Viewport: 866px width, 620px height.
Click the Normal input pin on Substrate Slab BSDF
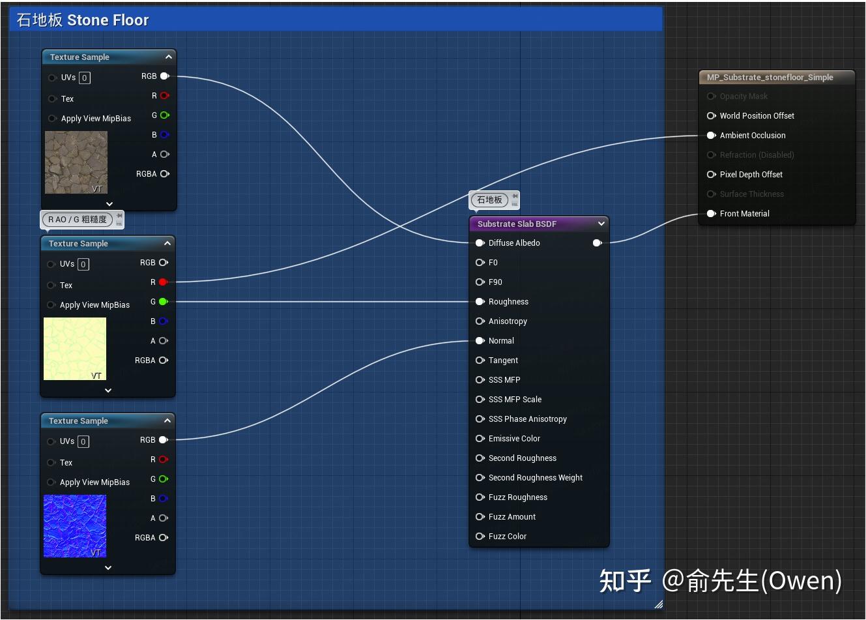pos(480,340)
